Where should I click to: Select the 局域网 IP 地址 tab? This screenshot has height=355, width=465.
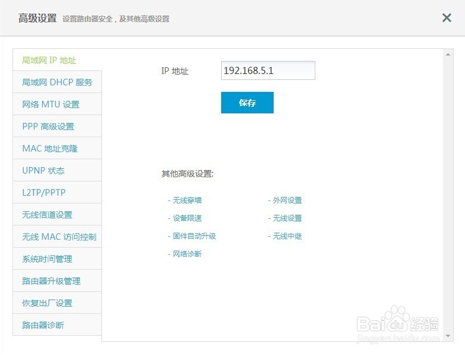57,60
